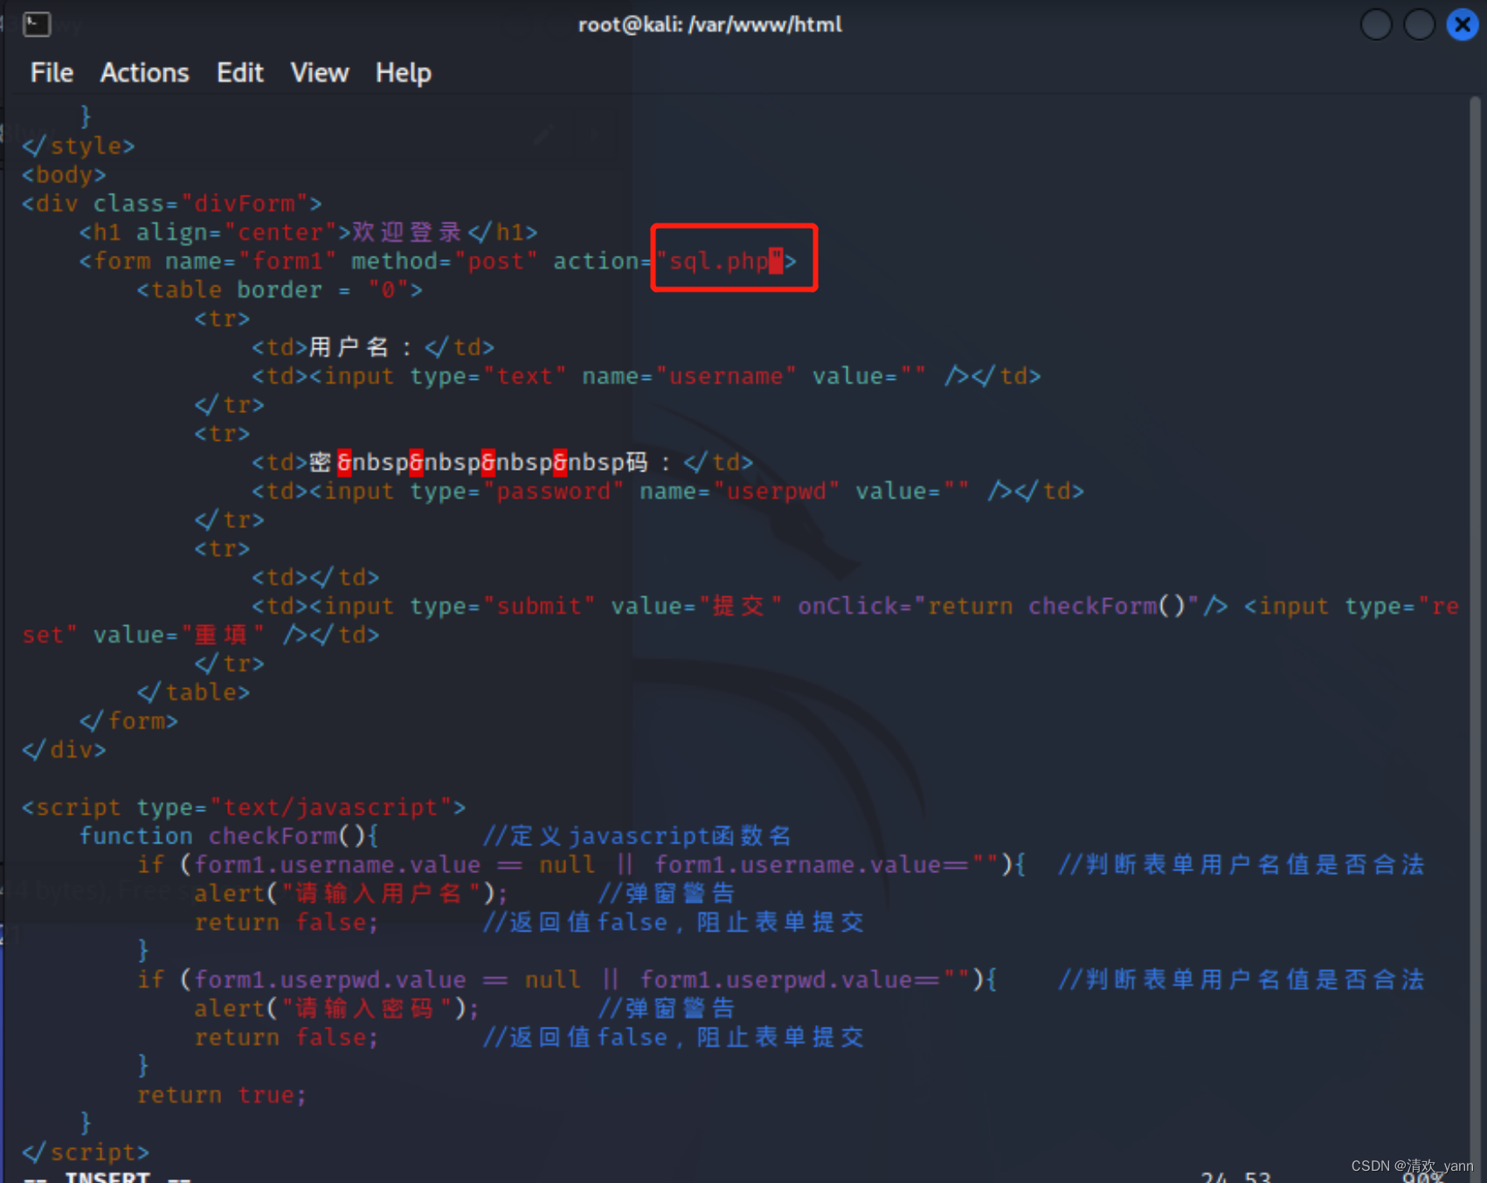Open the File menu
The image size is (1487, 1183).
click(52, 72)
